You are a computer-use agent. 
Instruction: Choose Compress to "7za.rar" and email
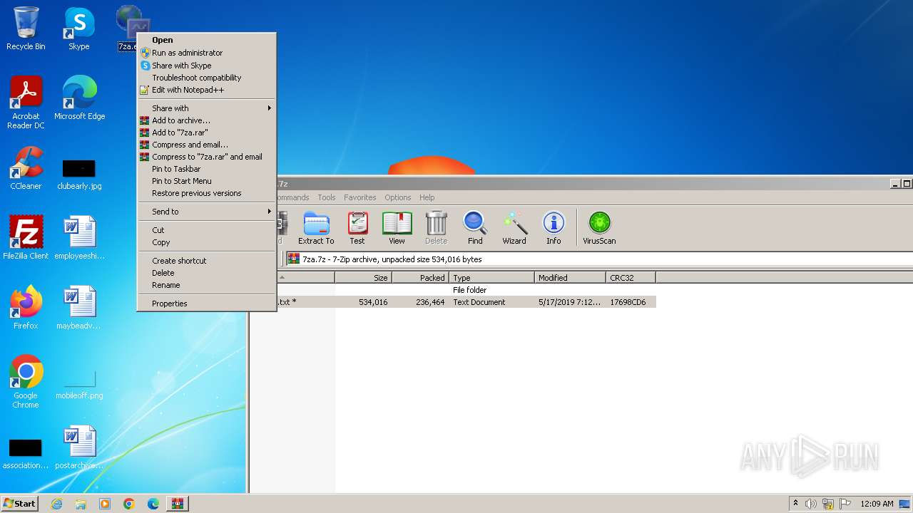[206, 157]
